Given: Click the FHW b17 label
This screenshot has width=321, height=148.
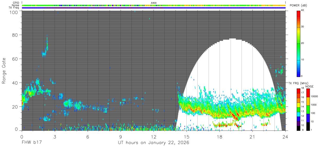Looking at the screenshot, I should [x=32, y=143].
